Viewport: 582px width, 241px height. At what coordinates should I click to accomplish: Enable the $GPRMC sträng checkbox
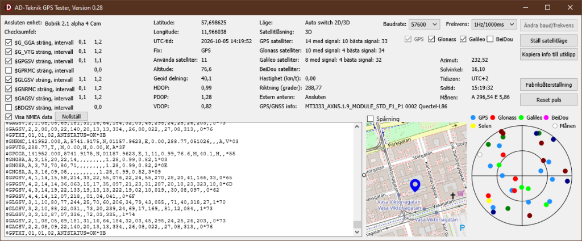click(9, 70)
